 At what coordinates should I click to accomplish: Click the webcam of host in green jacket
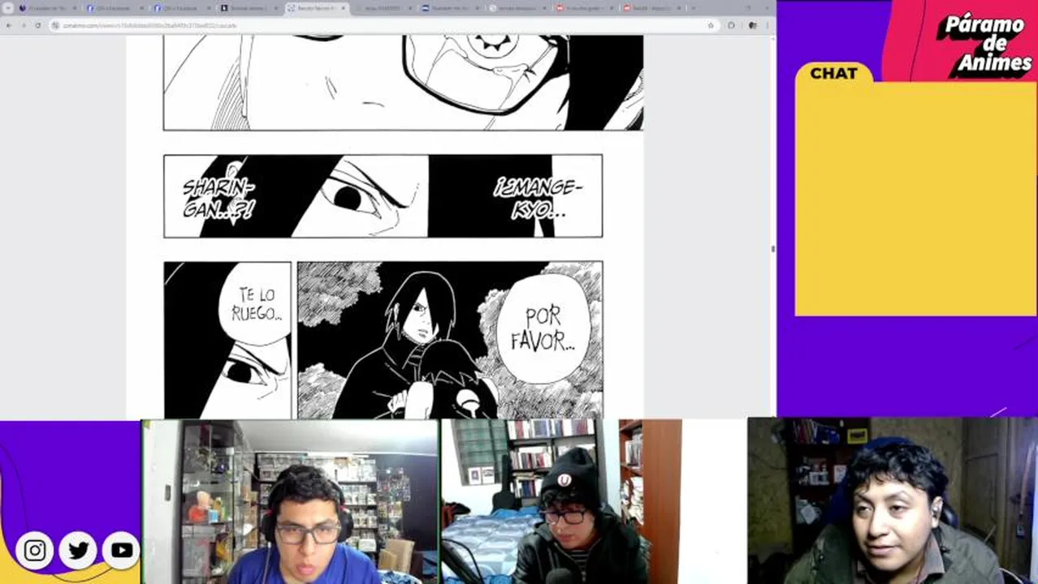tap(892, 501)
